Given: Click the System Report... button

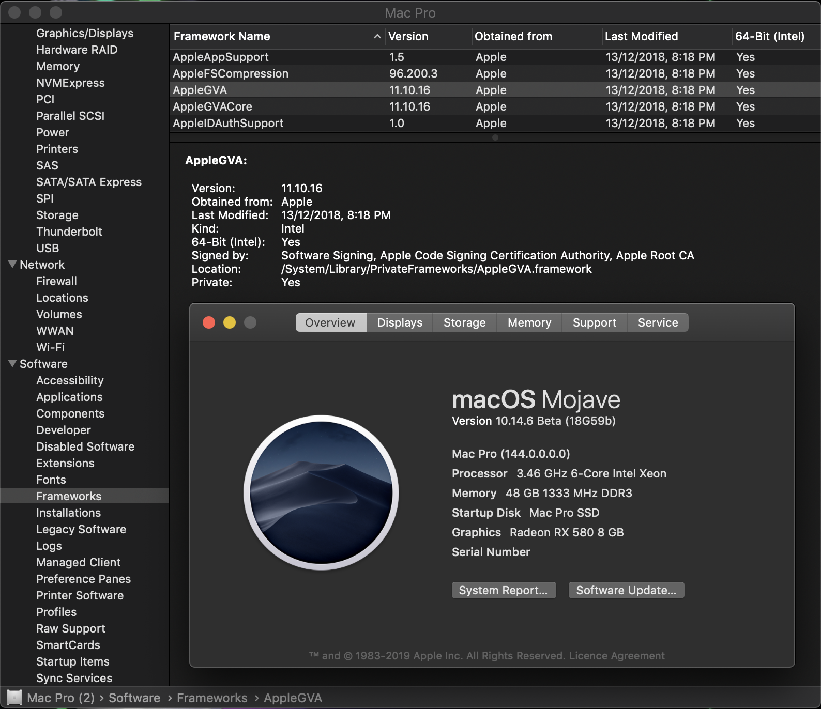Looking at the screenshot, I should [504, 590].
